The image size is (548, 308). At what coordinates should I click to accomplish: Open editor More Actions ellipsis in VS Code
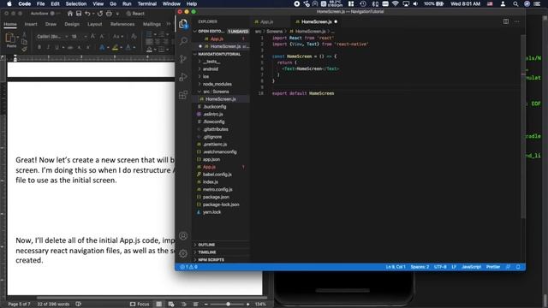click(x=517, y=21)
